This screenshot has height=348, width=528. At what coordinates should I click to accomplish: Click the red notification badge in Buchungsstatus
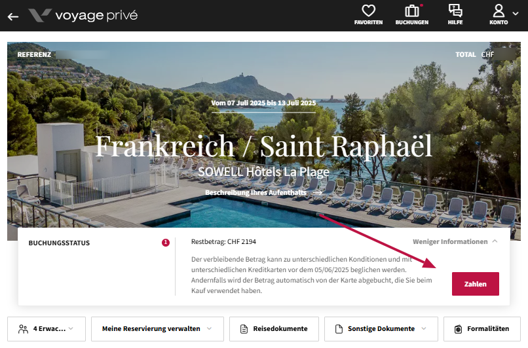coord(166,243)
